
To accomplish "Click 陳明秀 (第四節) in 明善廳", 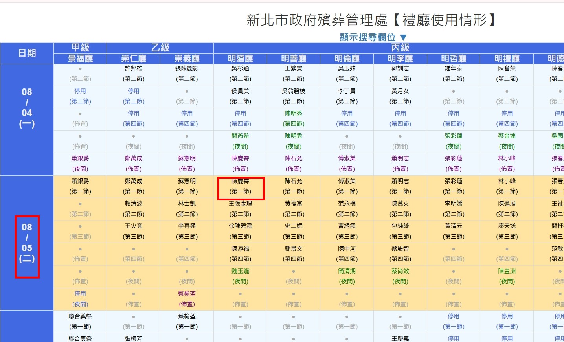I will pos(294,119).
